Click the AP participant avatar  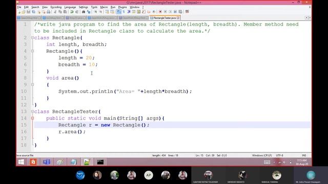149,175
